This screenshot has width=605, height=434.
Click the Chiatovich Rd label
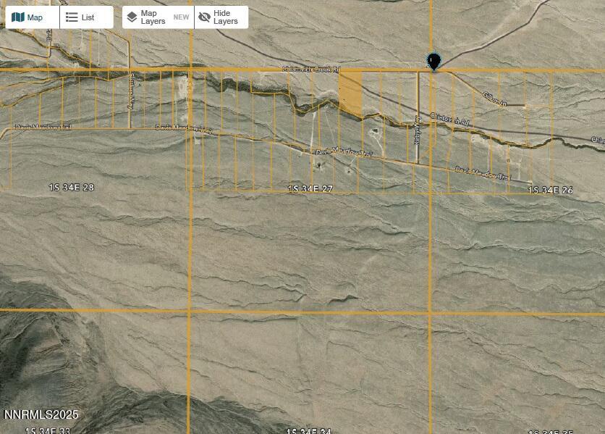coord(449,120)
